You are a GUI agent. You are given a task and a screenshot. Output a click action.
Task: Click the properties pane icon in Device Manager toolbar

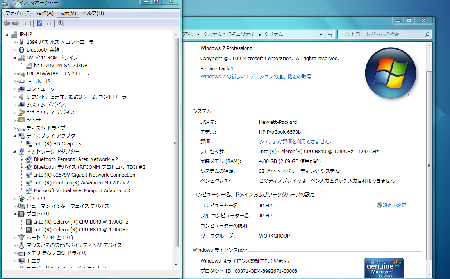pyautogui.click(x=49, y=23)
